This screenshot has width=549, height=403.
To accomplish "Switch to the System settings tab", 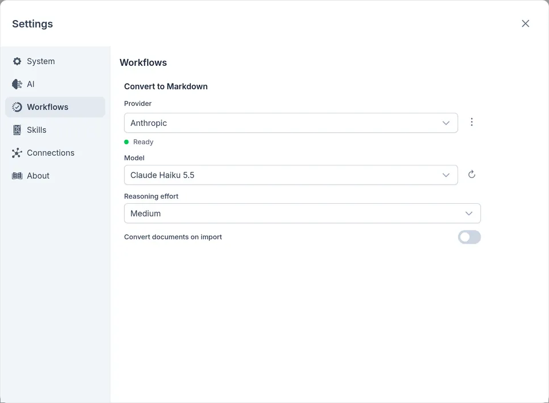I will [x=55, y=61].
